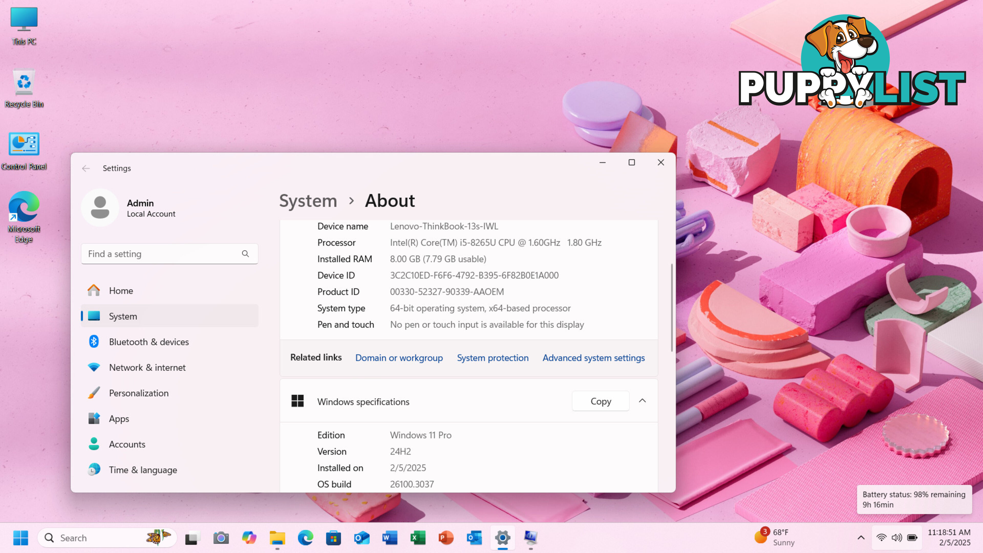Screen dimensions: 983x553
Task: Click the Settings page vertical scrollbar
Action: click(x=672, y=307)
